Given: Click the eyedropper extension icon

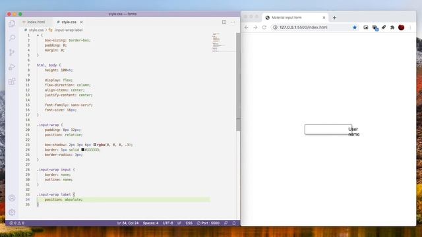Looking at the screenshot, I should pyautogui.click(x=384, y=28).
